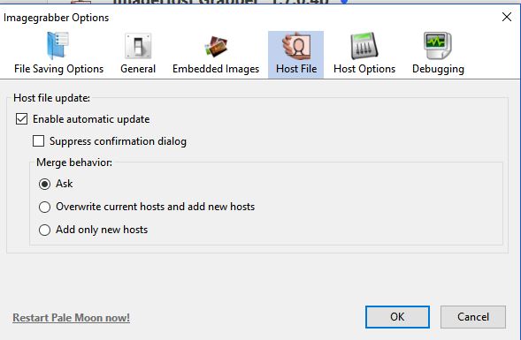Choose Overwrite current hosts and add new hosts
The width and height of the screenshot is (521, 340).
44,207
